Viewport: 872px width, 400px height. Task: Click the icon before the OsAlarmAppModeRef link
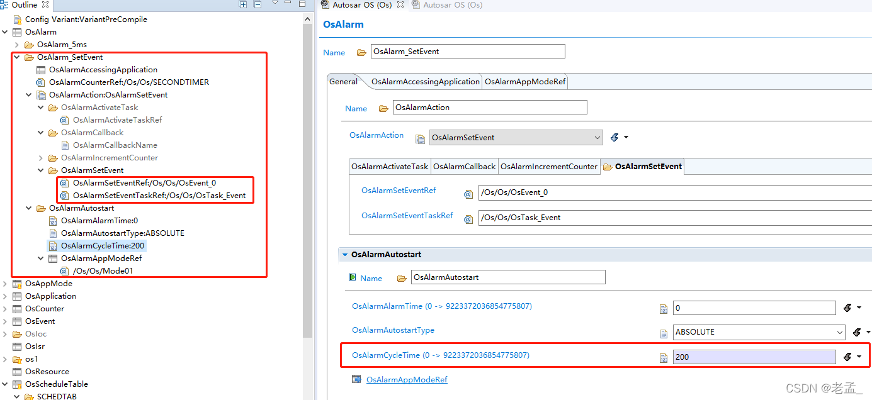pyautogui.click(x=356, y=379)
